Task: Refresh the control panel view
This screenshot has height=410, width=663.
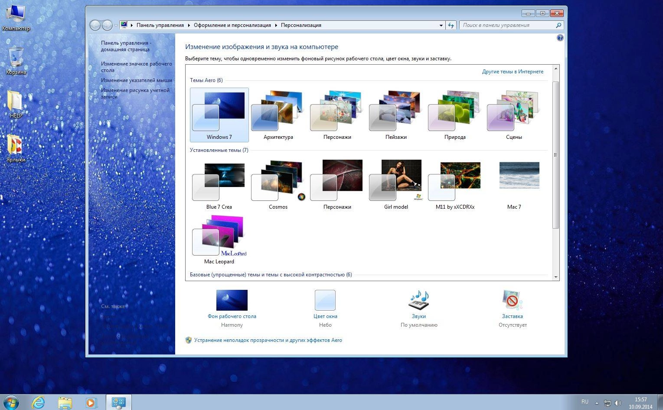Action: 451,25
